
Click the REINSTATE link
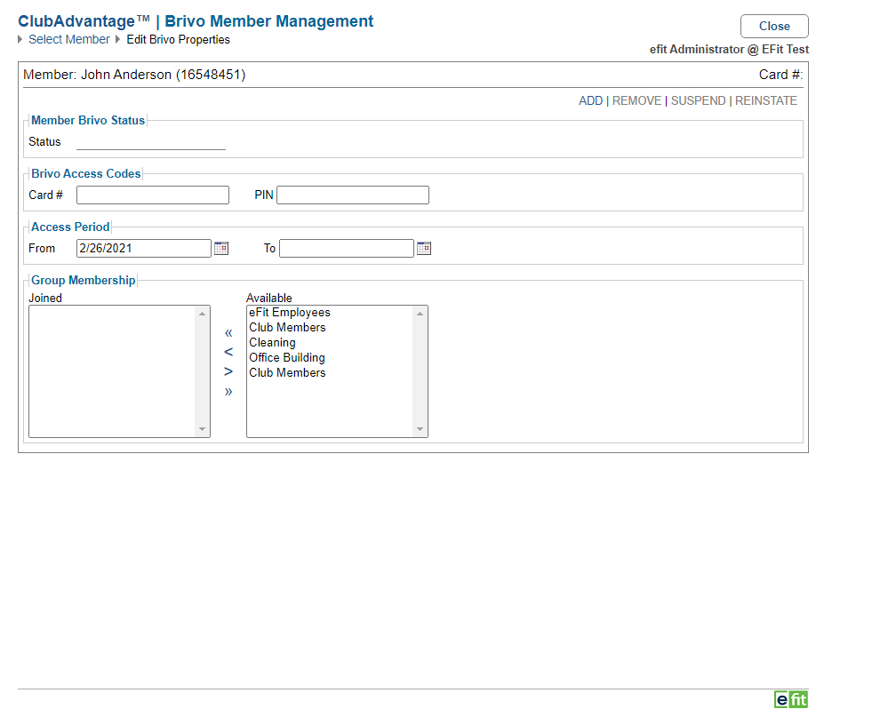tap(765, 100)
